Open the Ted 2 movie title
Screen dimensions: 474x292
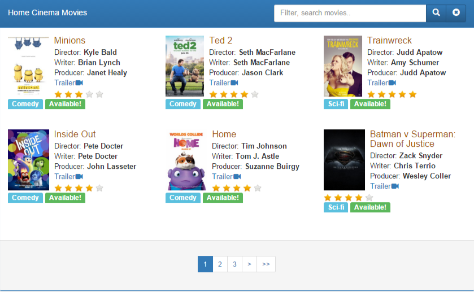pos(221,41)
